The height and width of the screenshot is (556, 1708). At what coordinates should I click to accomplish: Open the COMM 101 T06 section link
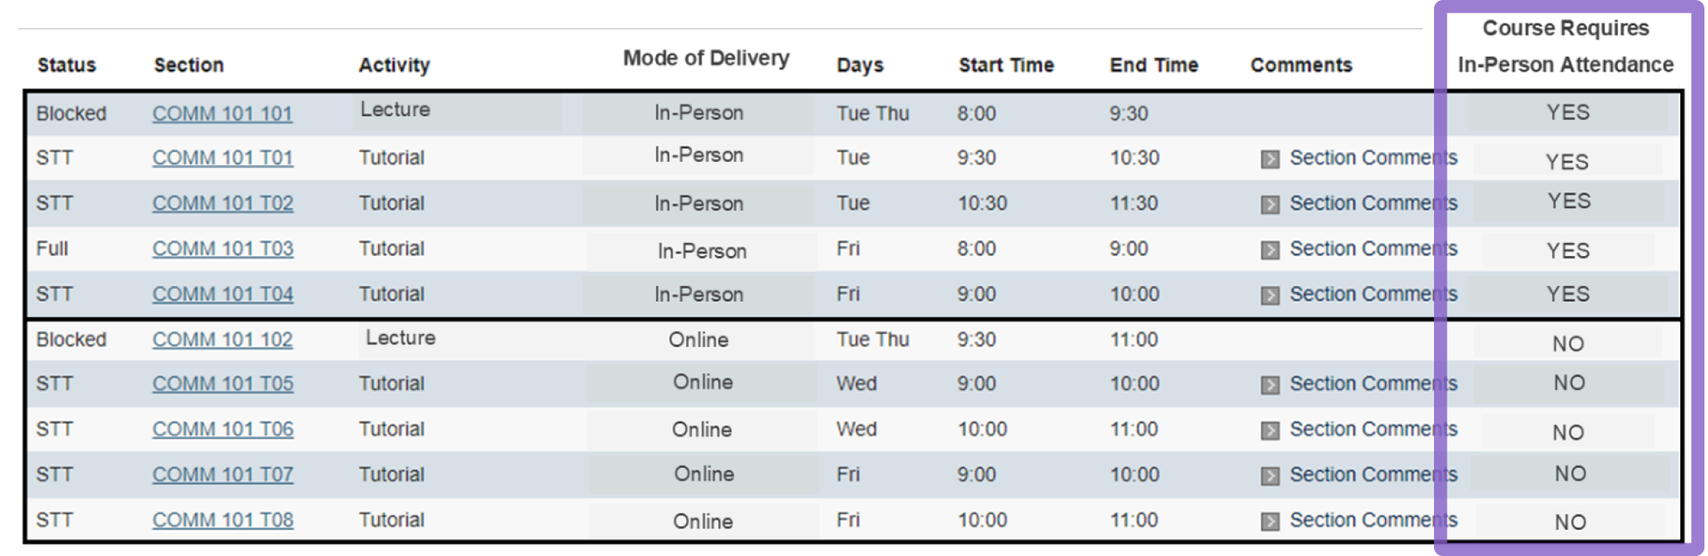[222, 429]
